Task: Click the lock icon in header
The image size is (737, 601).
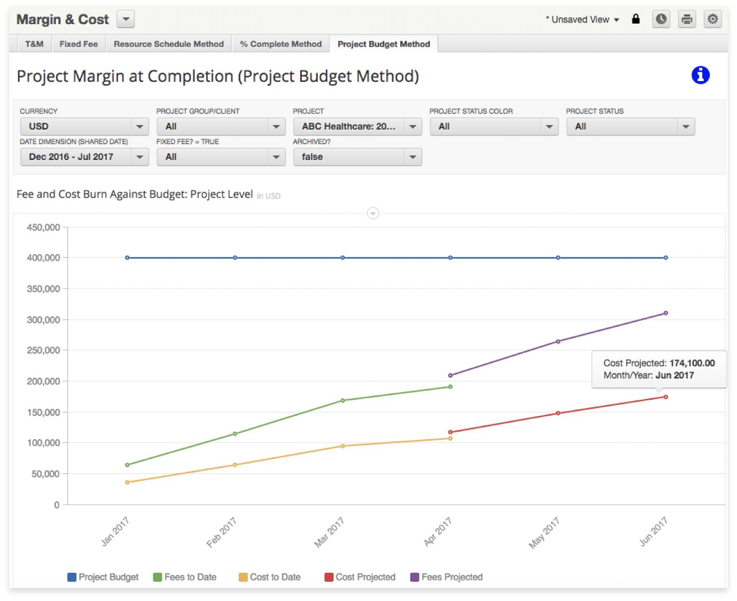Action: pos(635,19)
